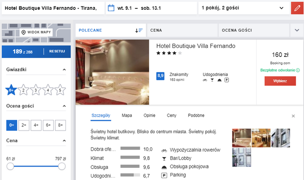Switch to the Opinie tab
Screen dimensions: 304x180
pyautogui.click(x=149, y=116)
